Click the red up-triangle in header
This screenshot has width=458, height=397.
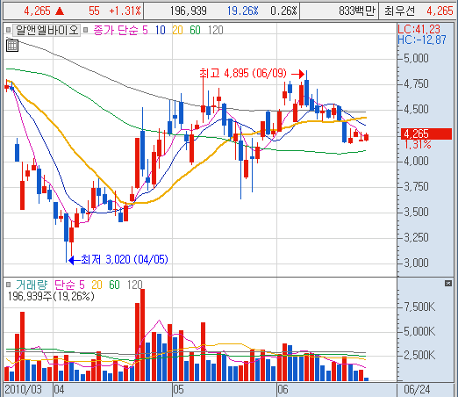pyautogui.click(x=60, y=11)
